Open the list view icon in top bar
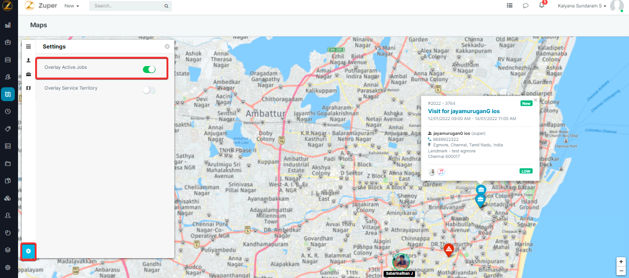Image resolution: width=629 pixels, height=278 pixels. click(510, 6)
